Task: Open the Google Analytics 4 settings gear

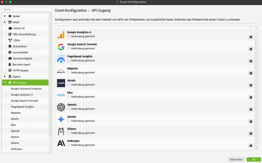Action: click(x=251, y=37)
